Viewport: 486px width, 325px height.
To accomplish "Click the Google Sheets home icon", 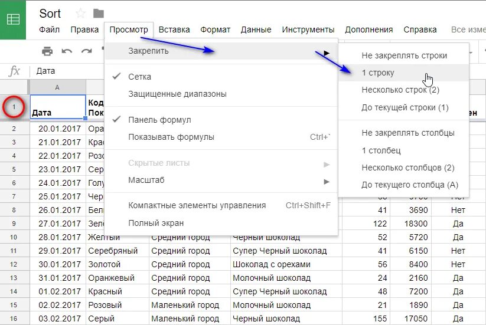I will [13, 19].
